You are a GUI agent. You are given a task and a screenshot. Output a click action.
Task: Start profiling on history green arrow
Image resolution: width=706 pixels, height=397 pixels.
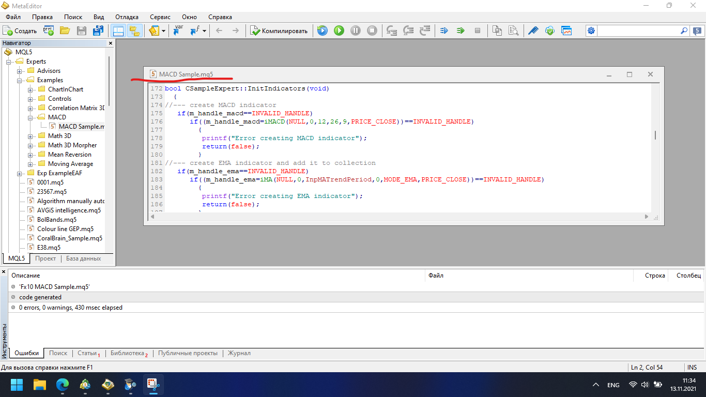tap(461, 30)
